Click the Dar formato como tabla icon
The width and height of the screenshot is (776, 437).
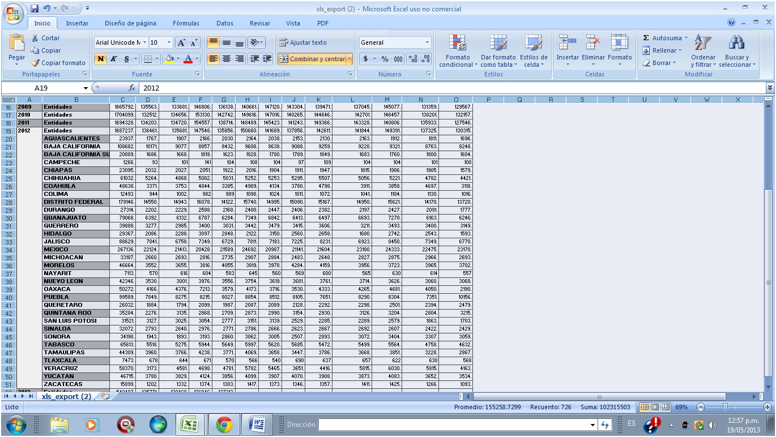pyautogui.click(x=498, y=43)
